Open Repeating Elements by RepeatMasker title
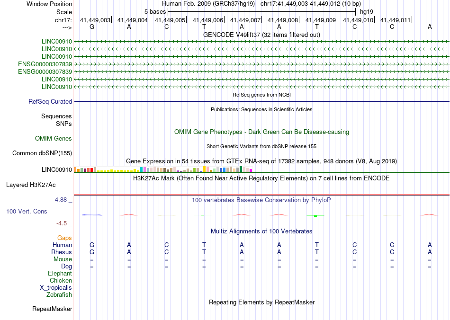 (262, 302)
